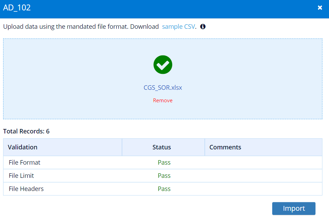Click the Pass status for File Format
329x217 pixels.
point(164,163)
